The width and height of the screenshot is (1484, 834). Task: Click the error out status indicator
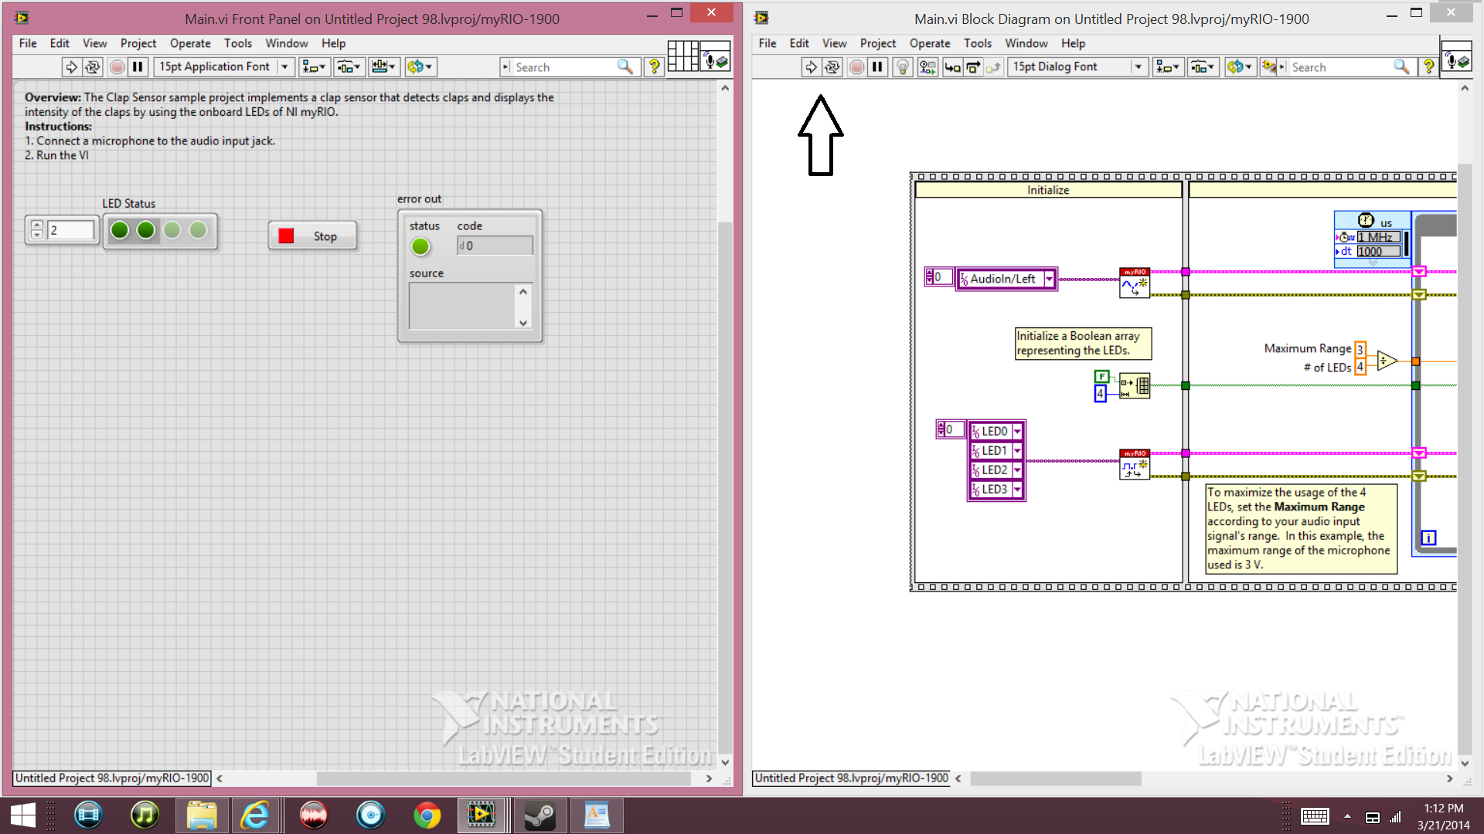click(420, 246)
